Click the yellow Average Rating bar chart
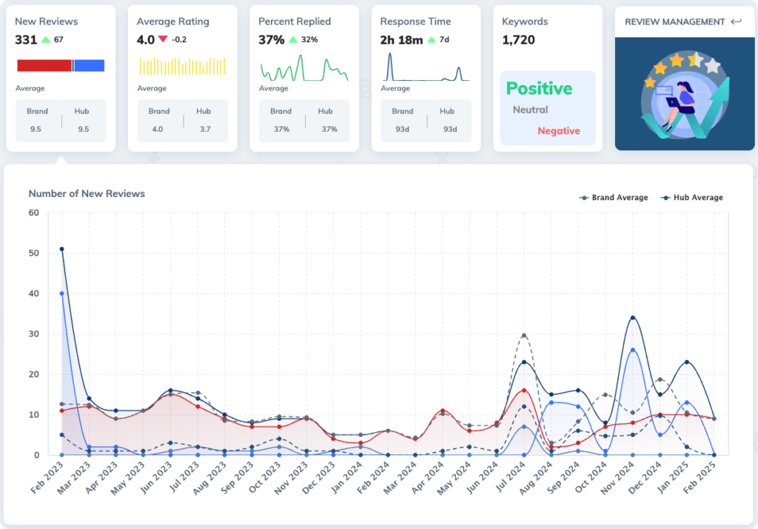 tap(182, 66)
